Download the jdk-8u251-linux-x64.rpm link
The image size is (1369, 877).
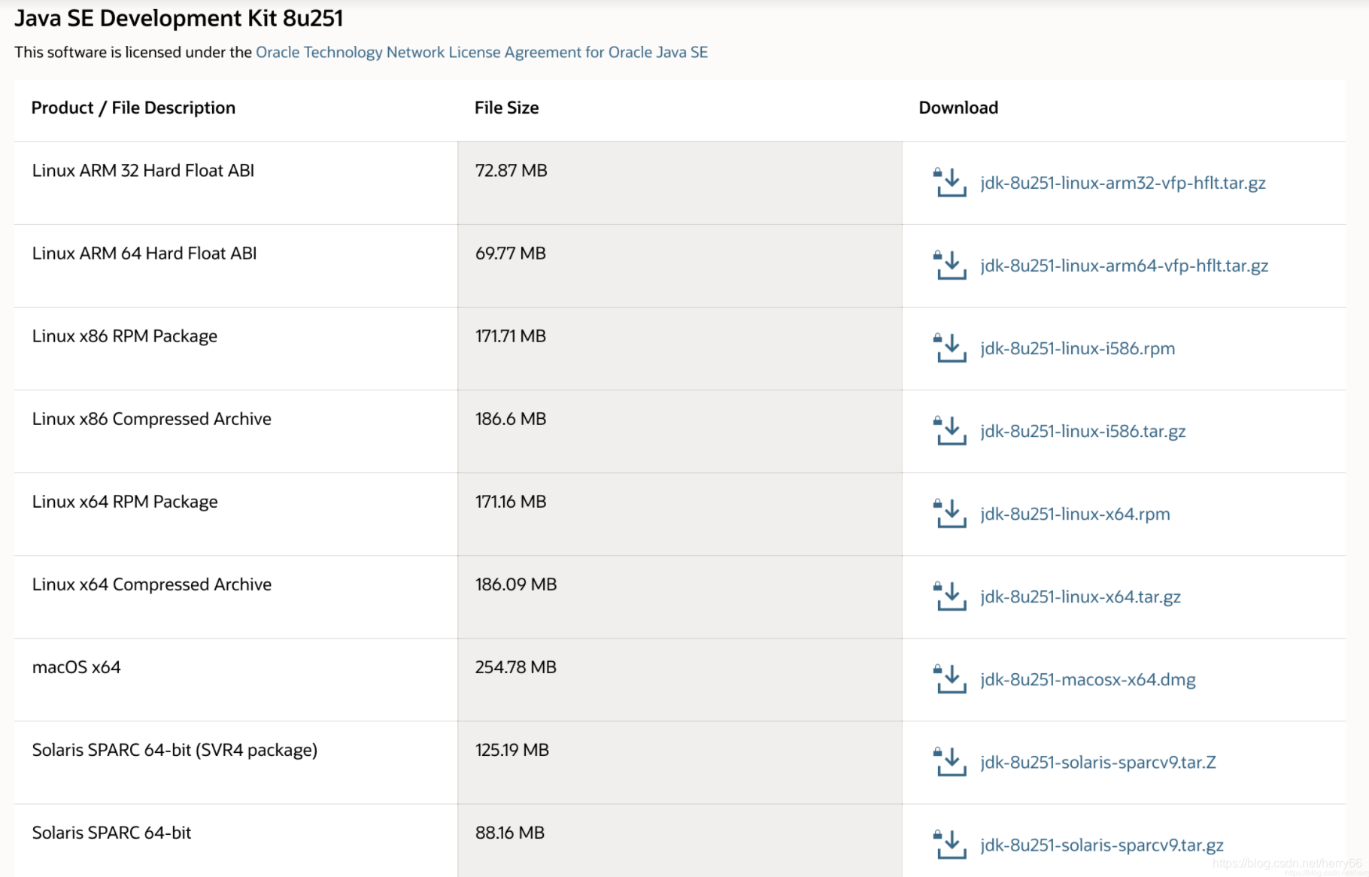1075,514
